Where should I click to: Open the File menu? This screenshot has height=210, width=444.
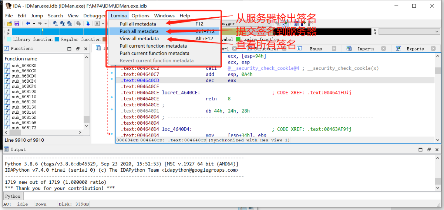coord(9,16)
